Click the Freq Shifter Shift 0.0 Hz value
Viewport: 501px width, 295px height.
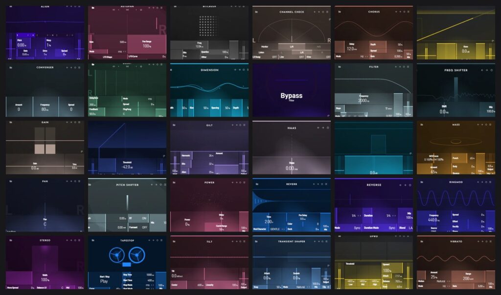tap(443, 112)
